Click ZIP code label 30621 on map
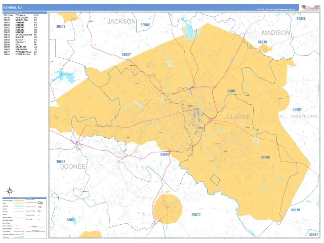Viewport: 324px width, 243px height. [71, 220]
